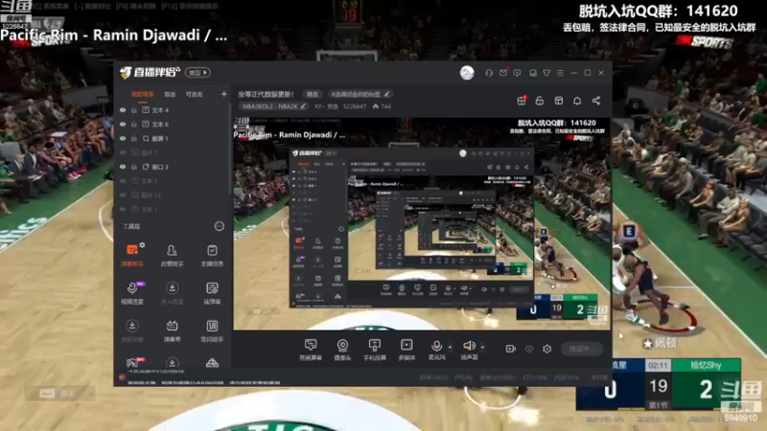
Task: Open toolbox more options circle button
Action: [x=220, y=226]
